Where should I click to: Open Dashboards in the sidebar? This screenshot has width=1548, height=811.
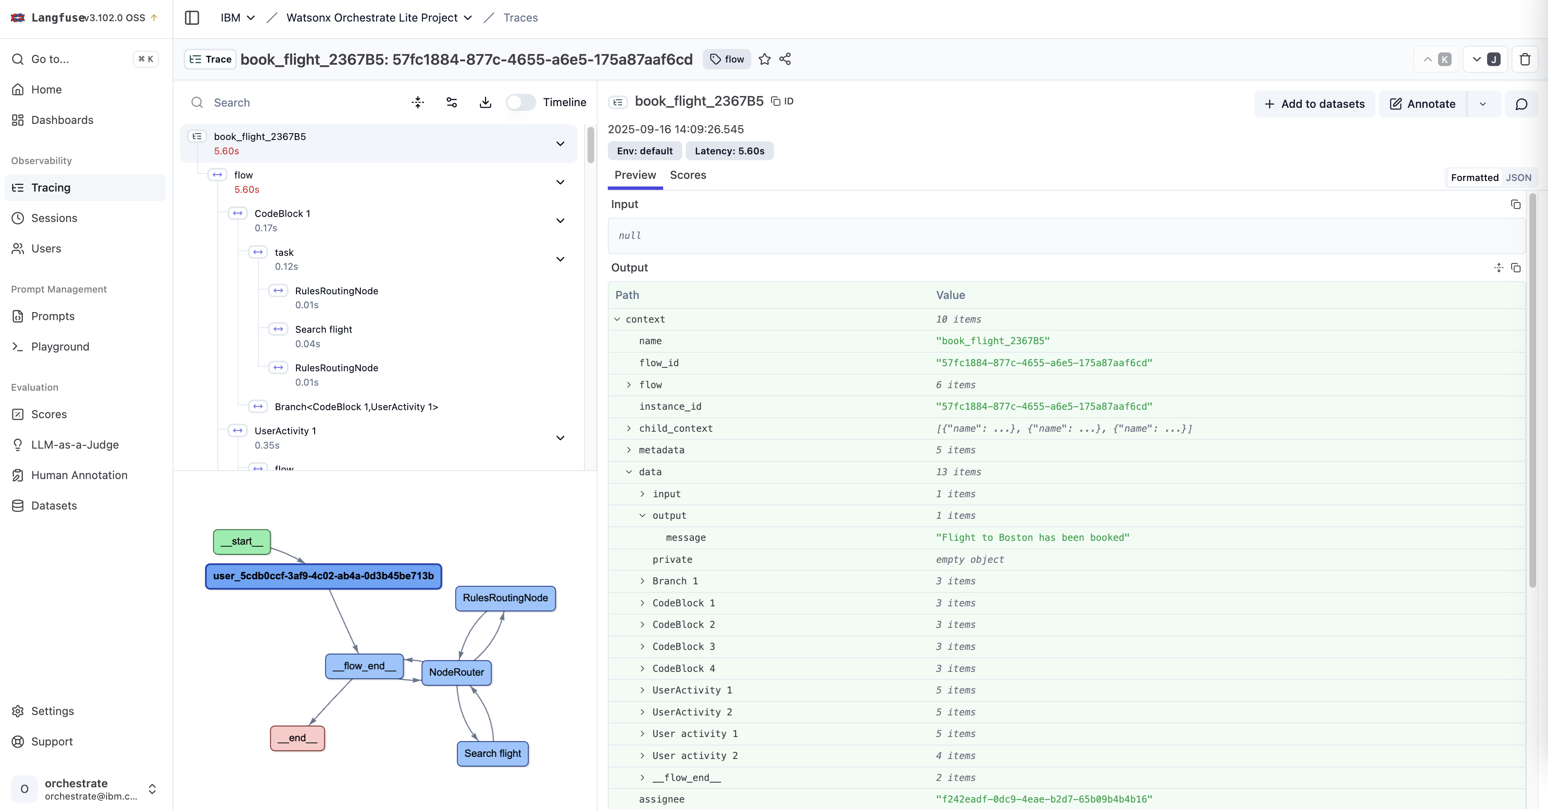point(84,120)
